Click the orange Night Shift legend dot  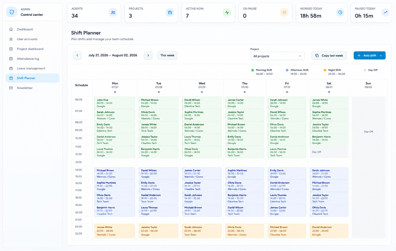click(325, 70)
